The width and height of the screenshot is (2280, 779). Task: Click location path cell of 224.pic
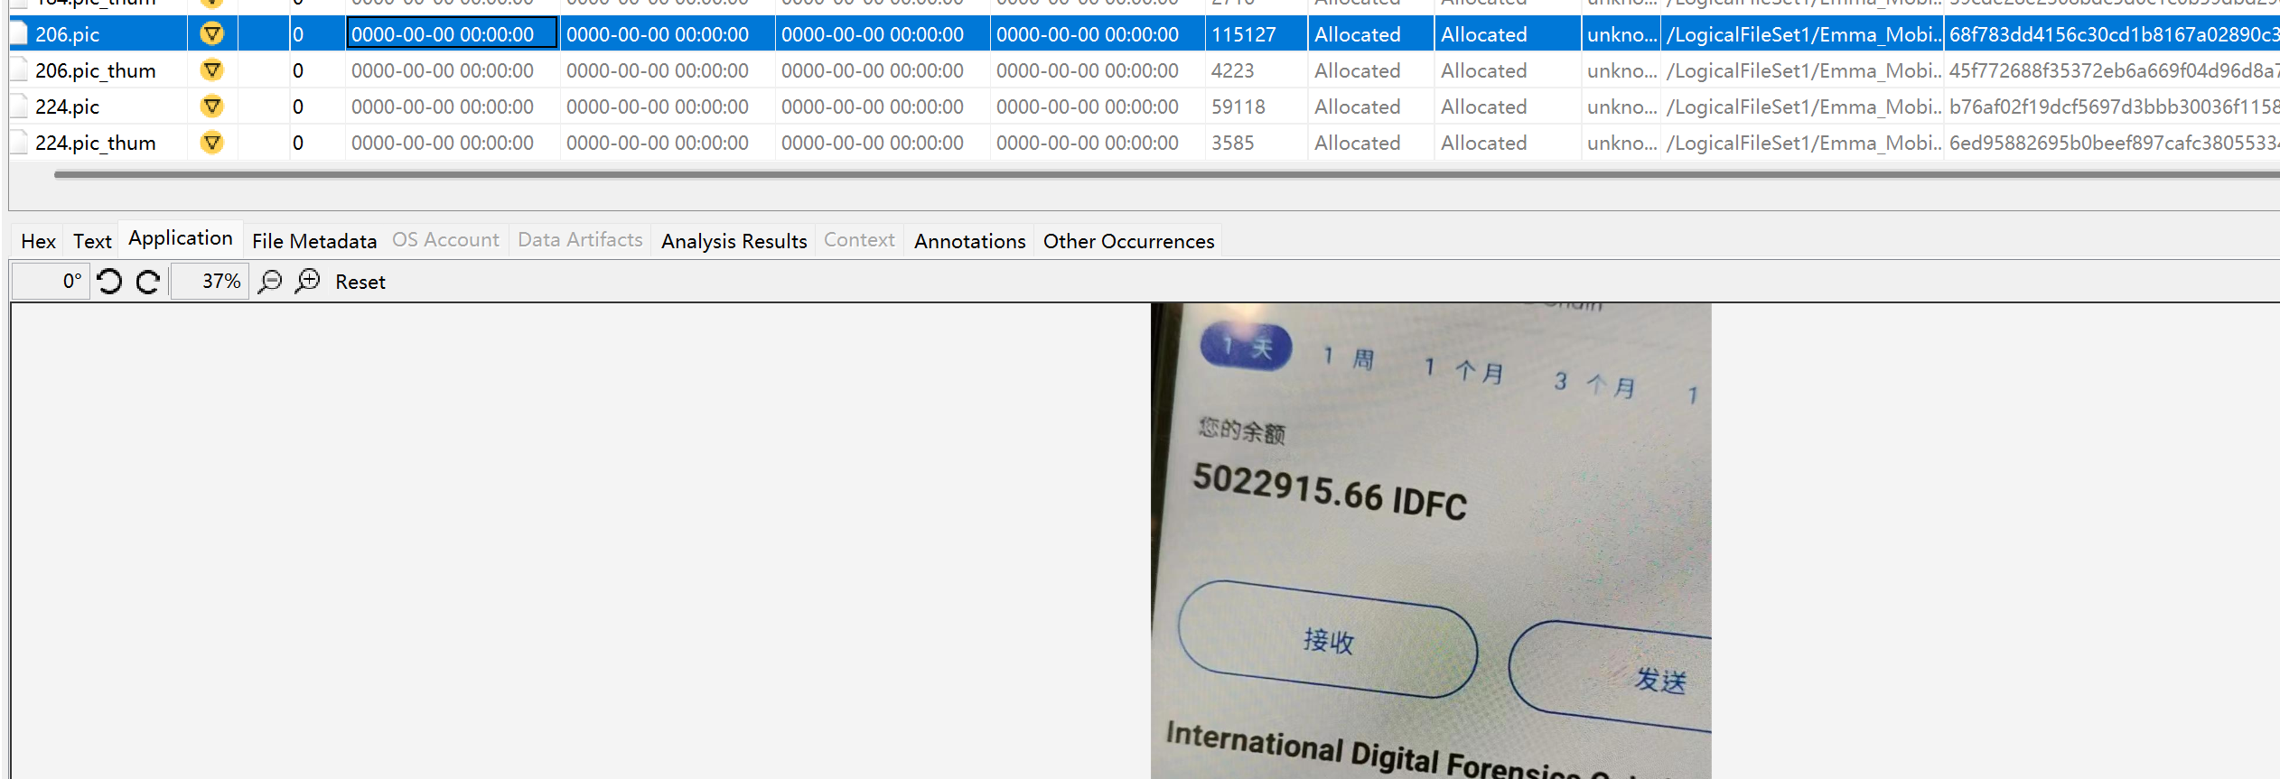[1803, 107]
